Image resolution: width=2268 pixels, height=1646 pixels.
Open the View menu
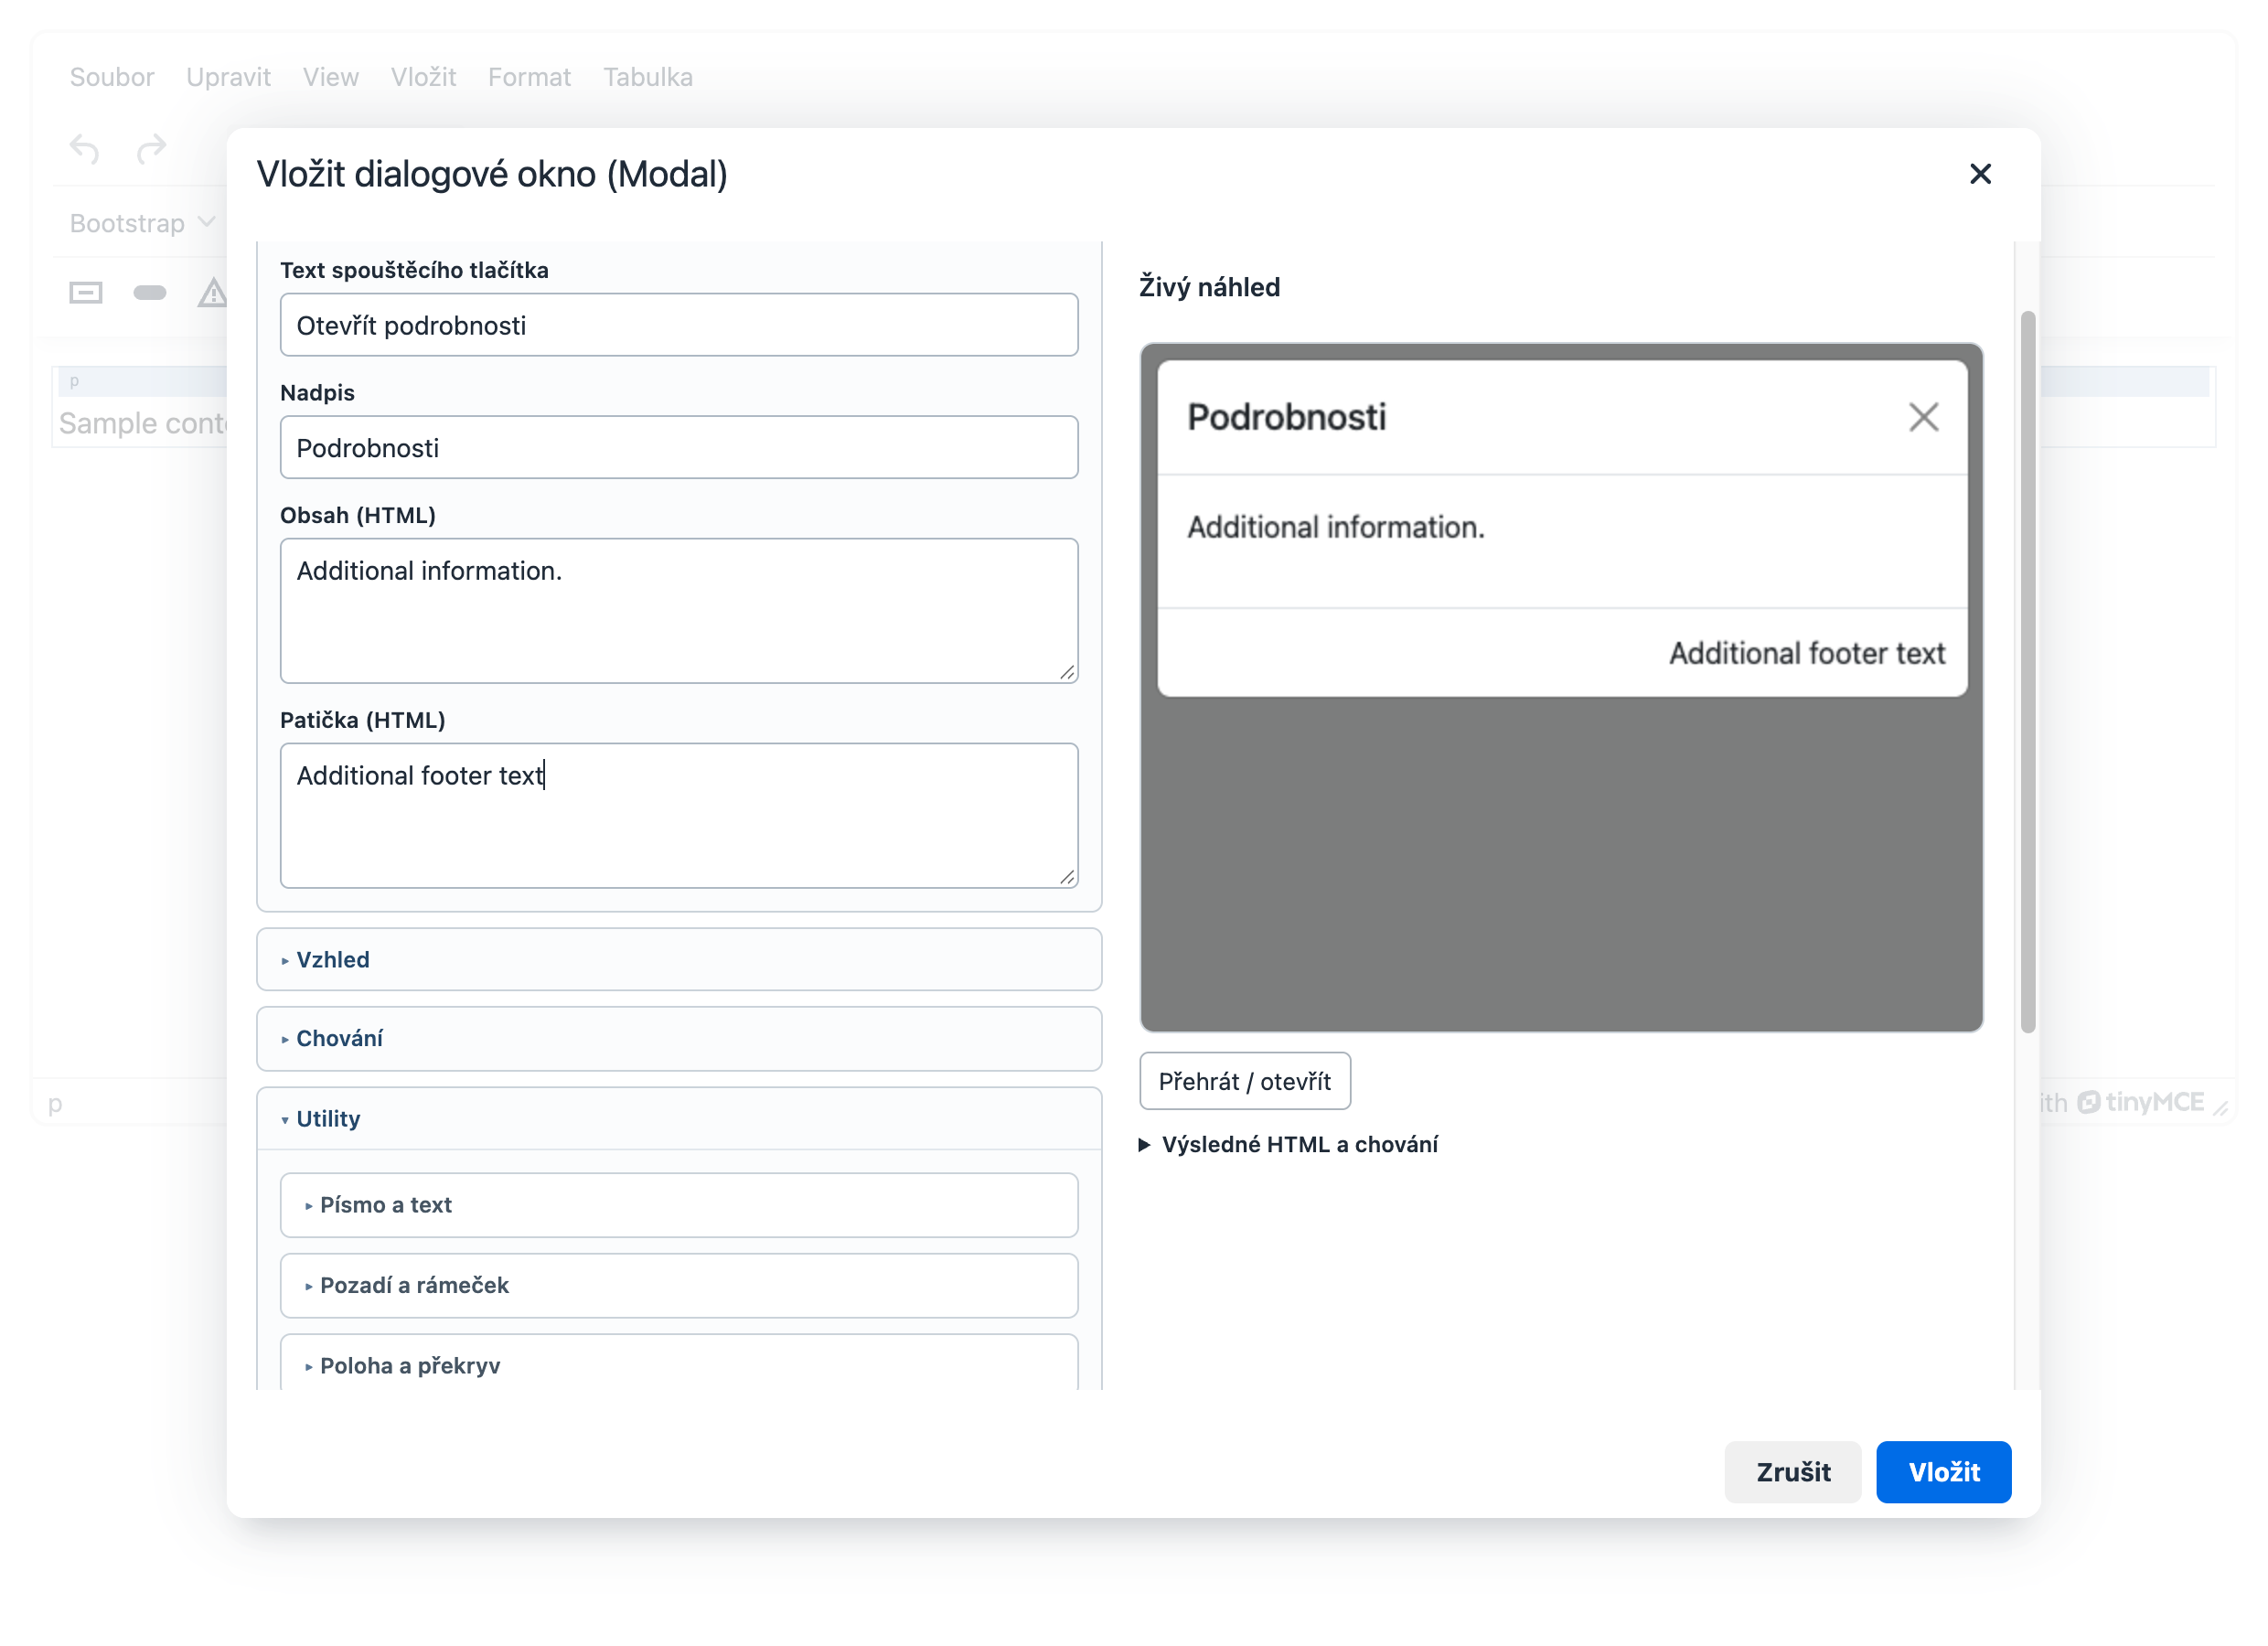[x=331, y=77]
